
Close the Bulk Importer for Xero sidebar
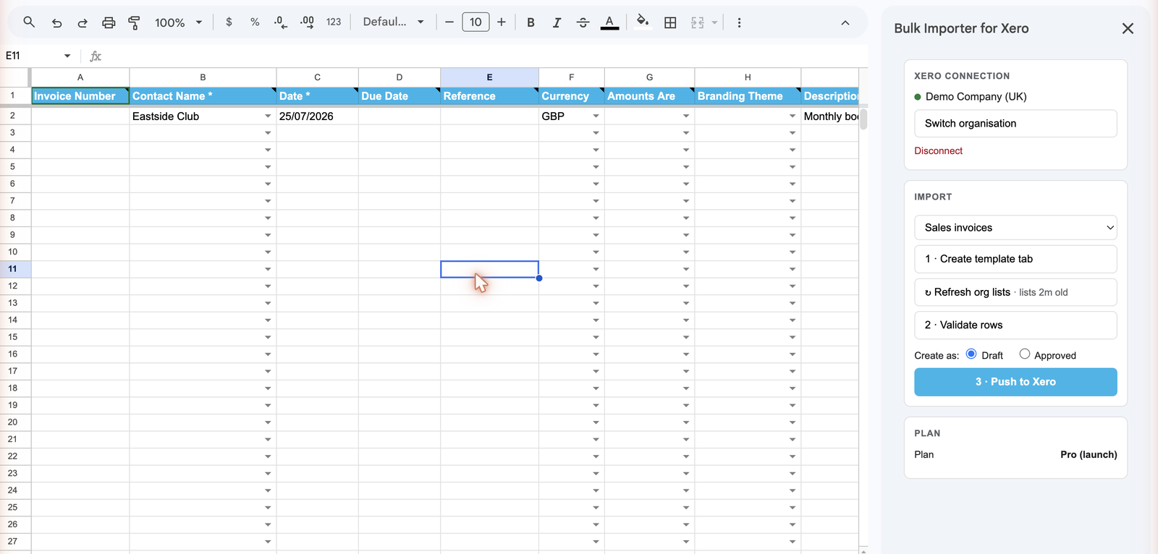click(1128, 28)
